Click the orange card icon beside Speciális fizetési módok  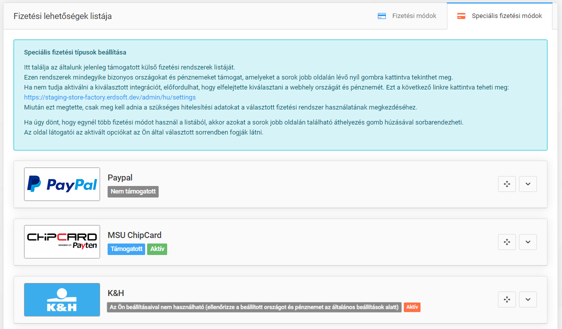tap(461, 16)
